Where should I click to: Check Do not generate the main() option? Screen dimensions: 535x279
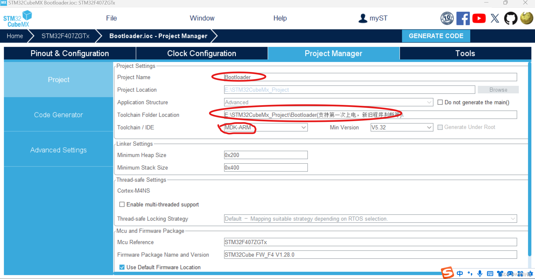[x=440, y=102]
